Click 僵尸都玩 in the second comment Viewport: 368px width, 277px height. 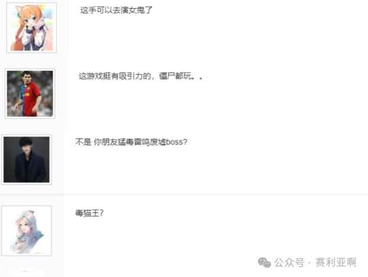[x=175, y=76]
